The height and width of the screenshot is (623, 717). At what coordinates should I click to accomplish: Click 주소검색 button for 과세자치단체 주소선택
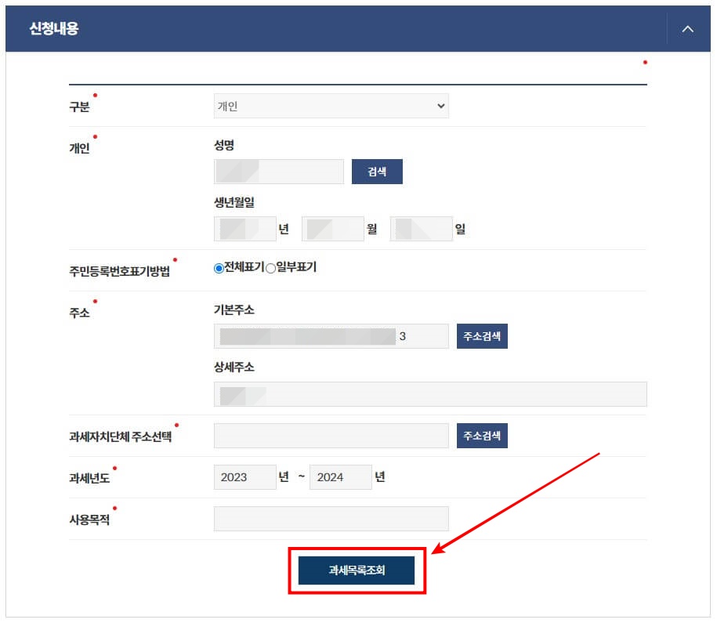(x=482, y=436)
